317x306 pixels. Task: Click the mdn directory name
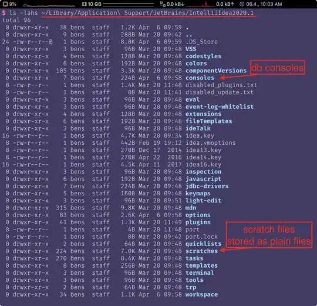tap(191, 208)
